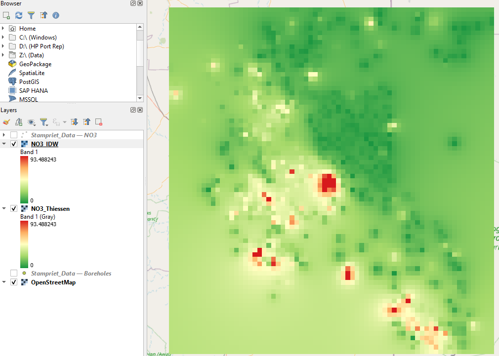499x356 pixels.
Task: Filter the Browser panel
Action: click(x=31, y=15)
